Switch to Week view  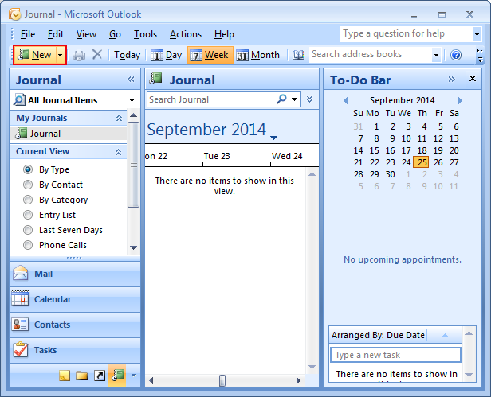click(x=210, y=55)
